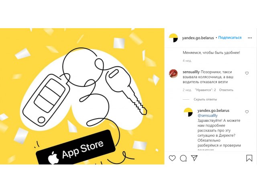Click the yandex.go.belarus reply username
This screenshot has width=257, height=193.
(213, 111)
